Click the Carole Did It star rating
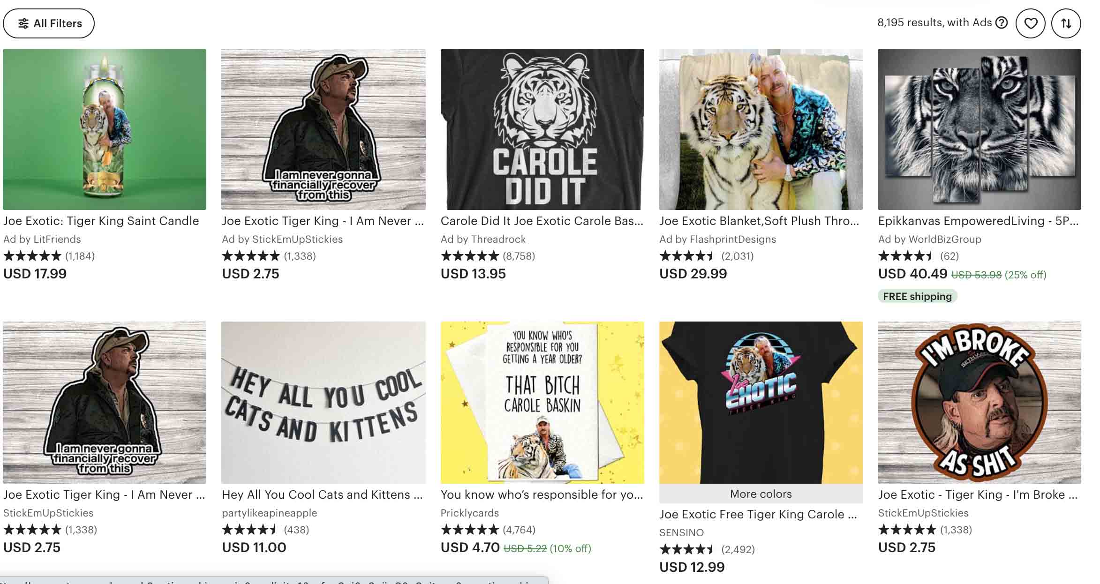Image resolution: width=1100 pixels, height=584 pixels. (469, 256)
